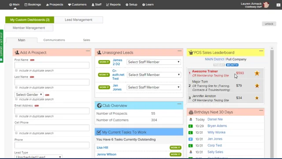Image resolution: width=282 pixels, height=159 pixels.
Task: Click Lauren Armack's profile avatar
Action: click(266, 5)
